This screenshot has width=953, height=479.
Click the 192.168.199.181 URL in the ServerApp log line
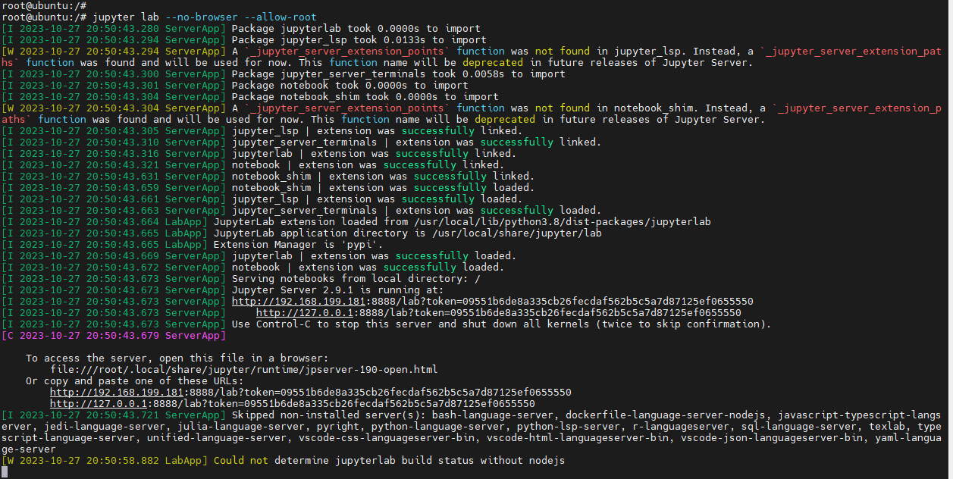click(x=492, y=301)
